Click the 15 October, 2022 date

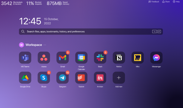[x=51, y=21]
